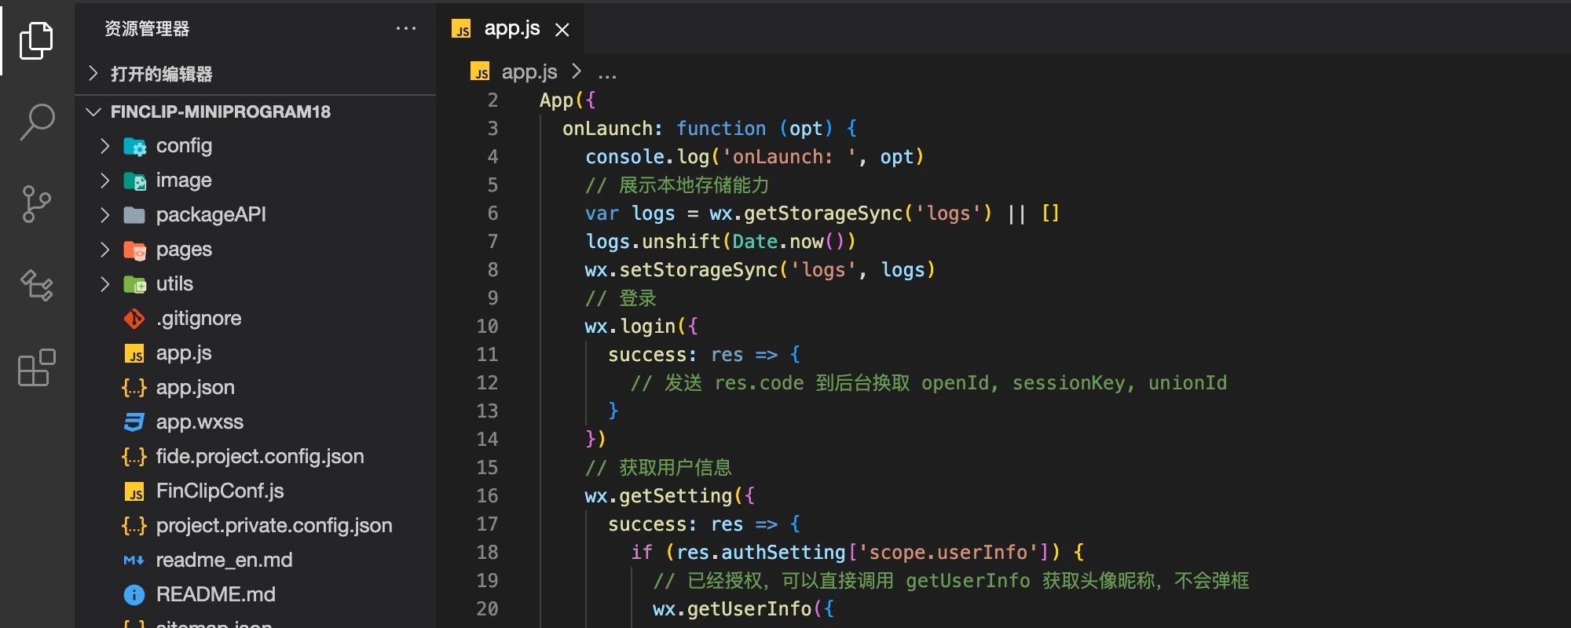The image size is (1571, 628).
Task: Open the Source Control view icon
Action: 36,204
